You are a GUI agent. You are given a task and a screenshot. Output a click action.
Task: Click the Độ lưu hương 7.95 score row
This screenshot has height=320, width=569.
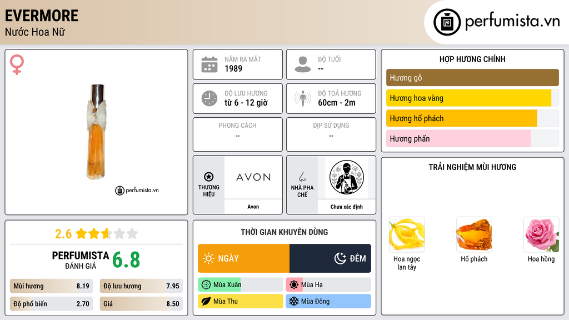pos(141,286)
